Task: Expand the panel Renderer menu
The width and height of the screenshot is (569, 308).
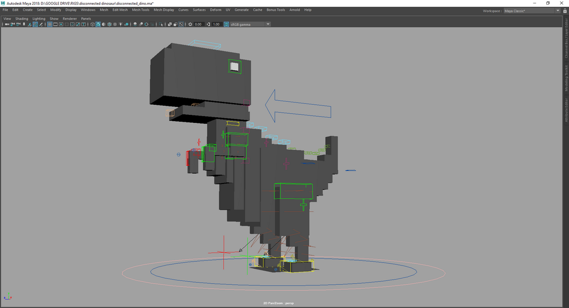Action: (x=70, y=19)
